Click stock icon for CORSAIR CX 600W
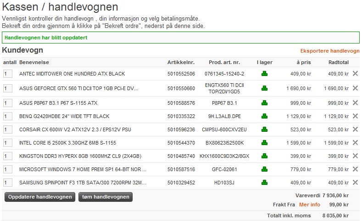362x221 pixels. (x=265, y=129)
